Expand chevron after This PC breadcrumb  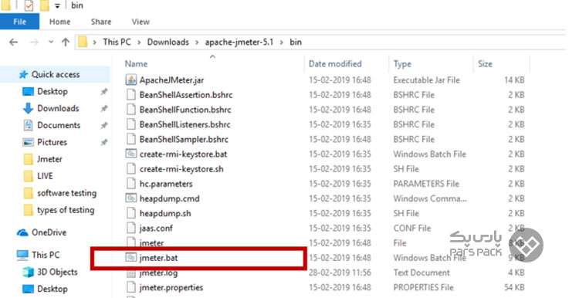[x=139, y=42]
